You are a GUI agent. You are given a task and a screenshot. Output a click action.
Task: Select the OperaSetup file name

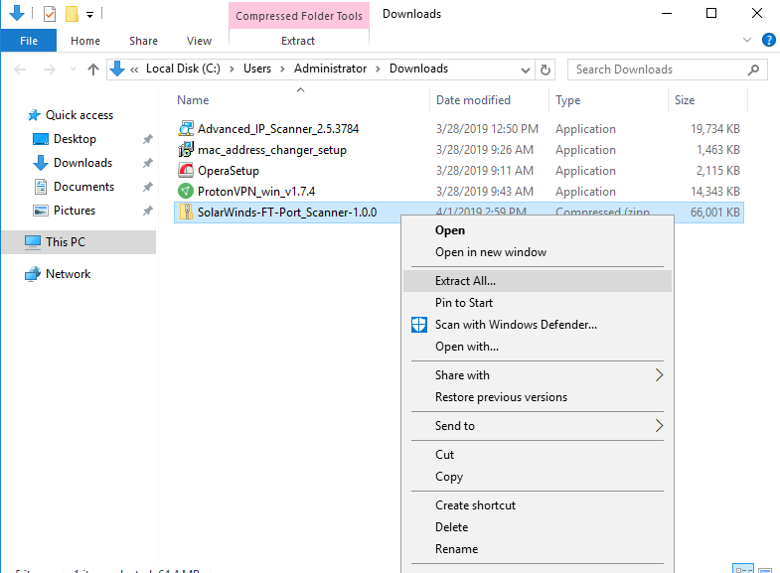pos(229,171)
